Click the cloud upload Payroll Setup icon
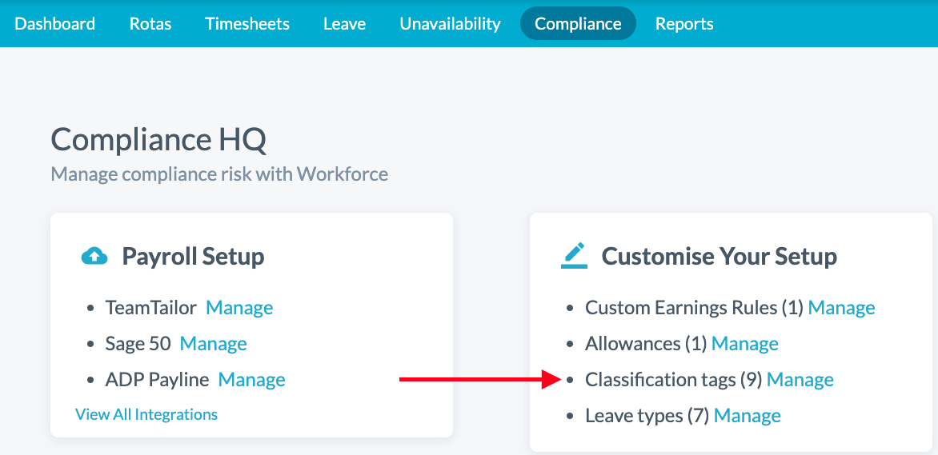This screenshot has width=938, height=455. click(94, 256)
